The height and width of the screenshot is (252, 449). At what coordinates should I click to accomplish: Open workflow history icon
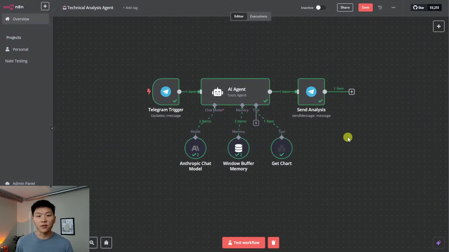click(380, 7)
